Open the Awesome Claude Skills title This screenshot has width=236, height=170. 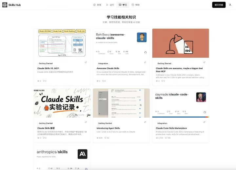click(108, 68)
